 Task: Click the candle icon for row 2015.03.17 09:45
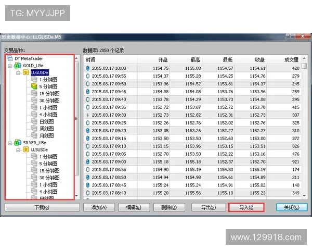point(88,92)
